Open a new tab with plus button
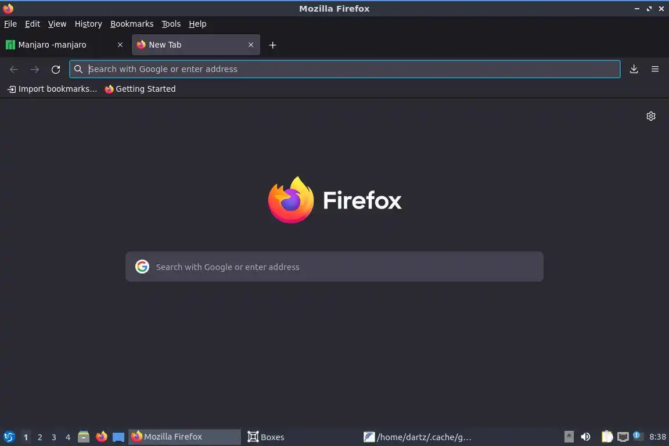Image resolution: width=669 pixels, height=446 pixels. [272, 45]
